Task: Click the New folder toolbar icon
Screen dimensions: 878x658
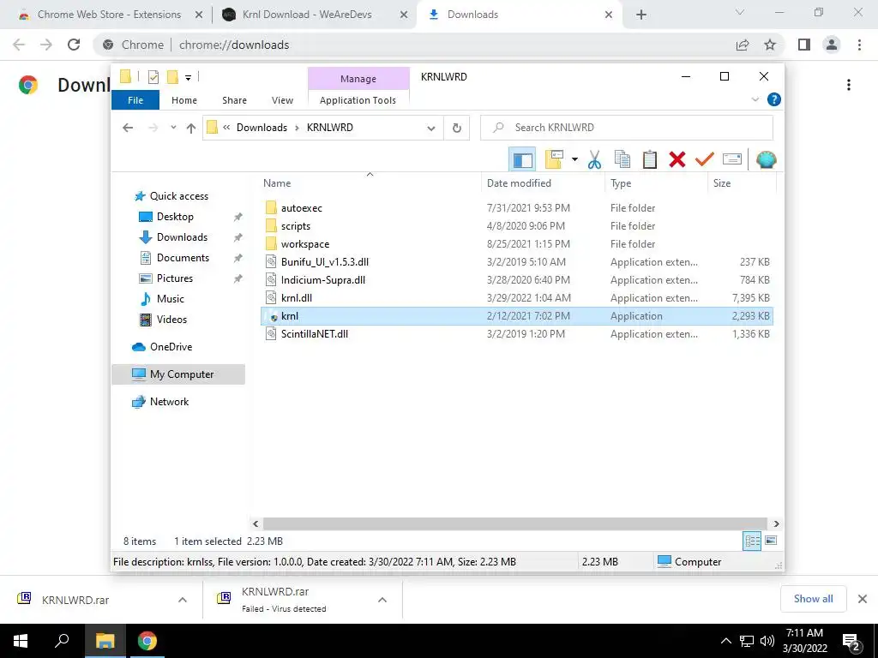Action: pos(554,159)
